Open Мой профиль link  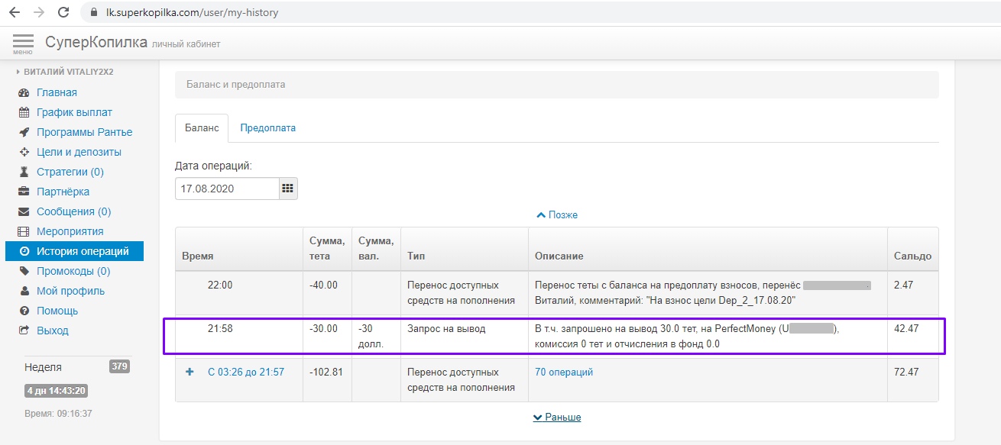pyautogui.click(x=70, y=291)
